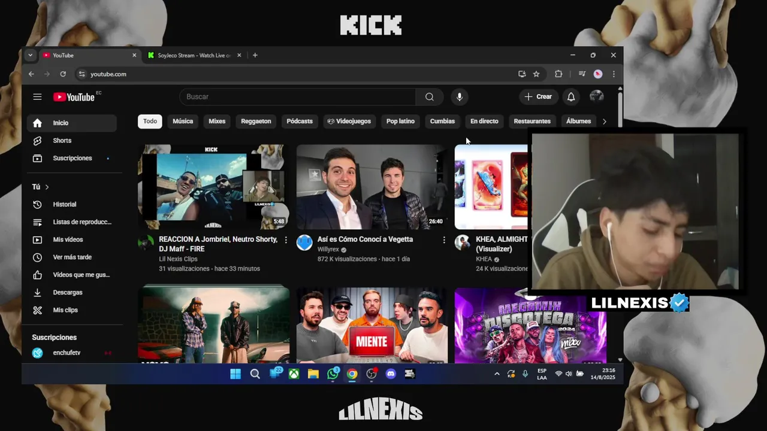767x431 pixels.
Task: Open the Chrome profile avatar
Action: point(598,74)
